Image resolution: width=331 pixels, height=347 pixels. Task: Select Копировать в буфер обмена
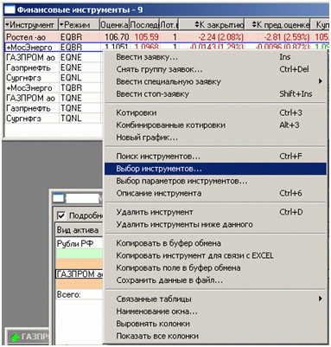point(215,243)
